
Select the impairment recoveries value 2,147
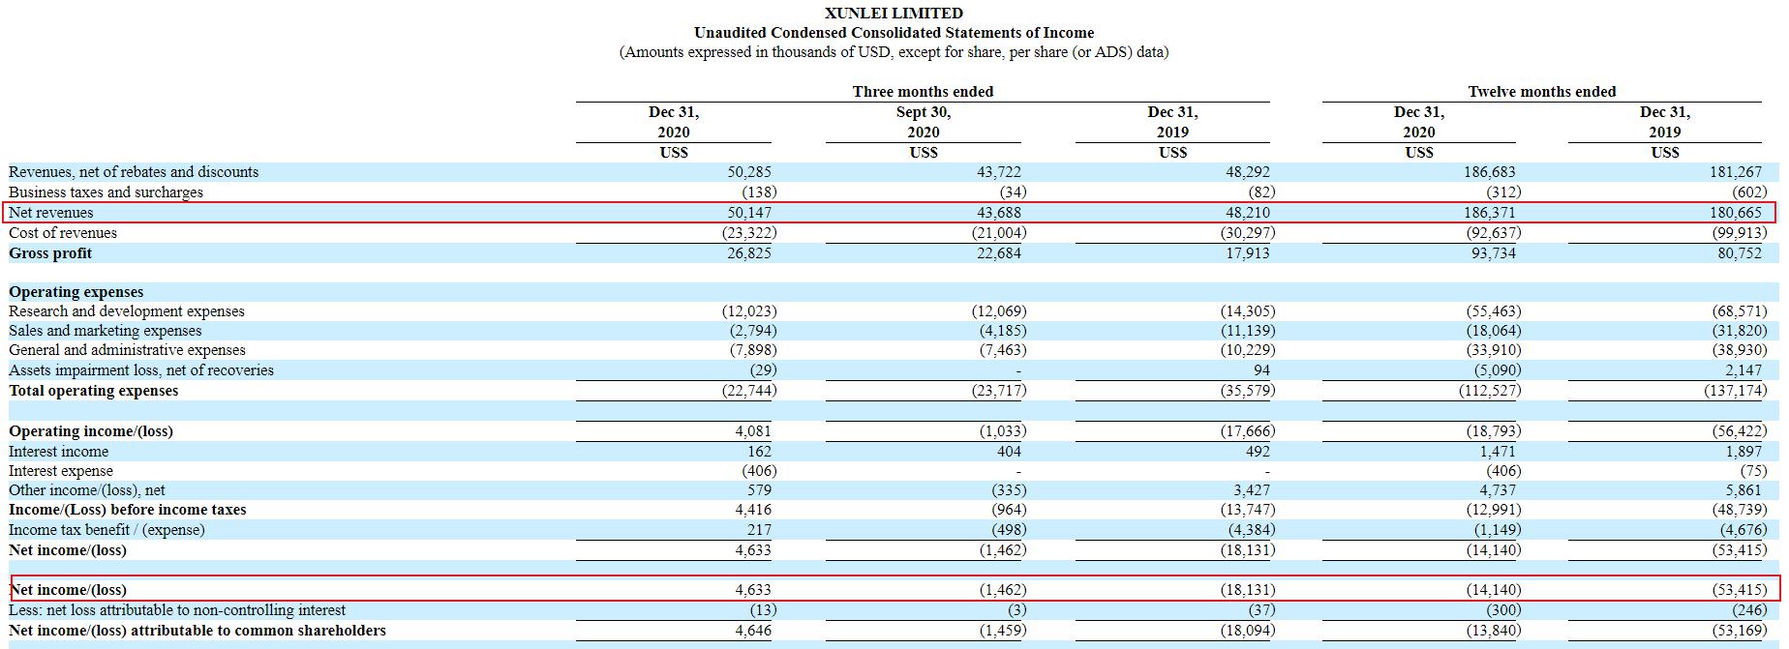point(1744,370)
